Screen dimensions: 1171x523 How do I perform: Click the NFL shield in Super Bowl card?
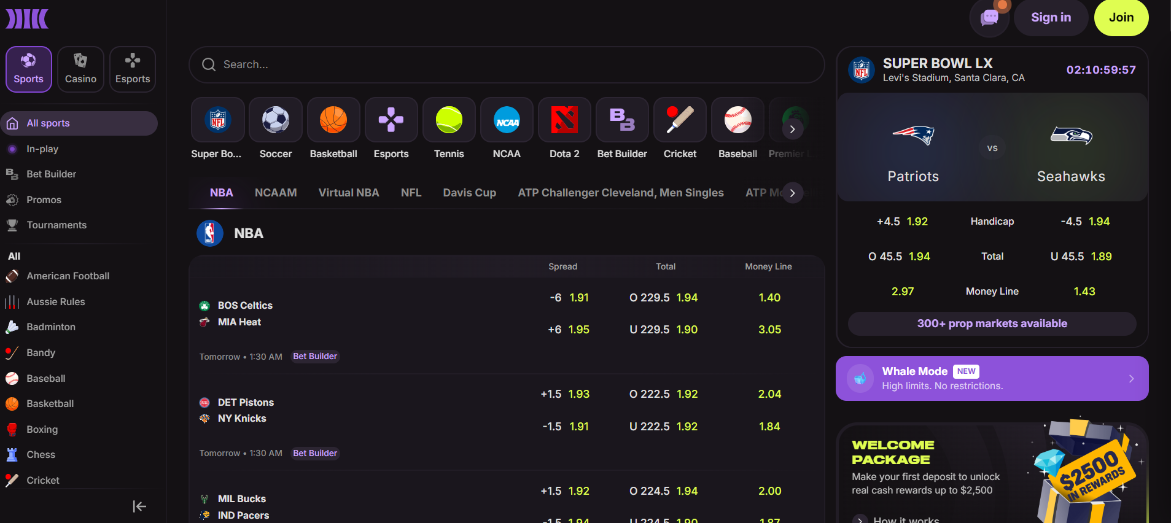click(x=861, y=70)
